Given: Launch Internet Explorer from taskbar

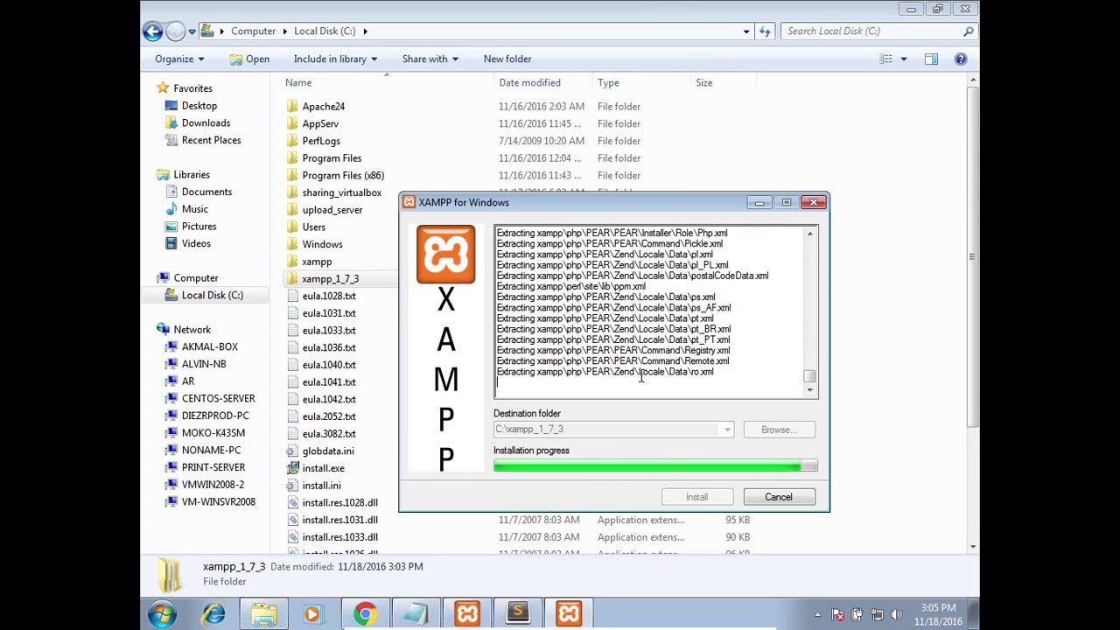Looking at the screenshot, I should [213, 614].
